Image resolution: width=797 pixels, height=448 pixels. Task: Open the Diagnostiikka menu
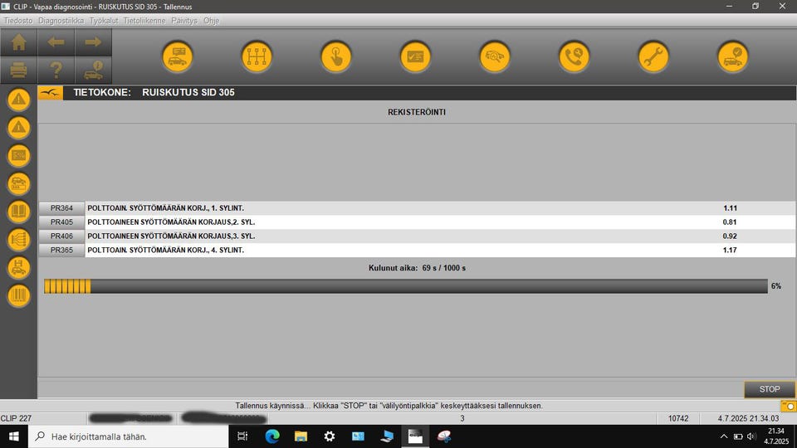[61, 21]
